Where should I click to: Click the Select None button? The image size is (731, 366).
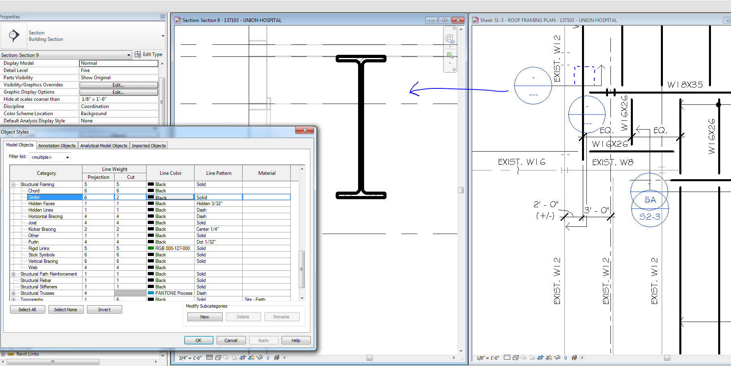coord(66,310)
